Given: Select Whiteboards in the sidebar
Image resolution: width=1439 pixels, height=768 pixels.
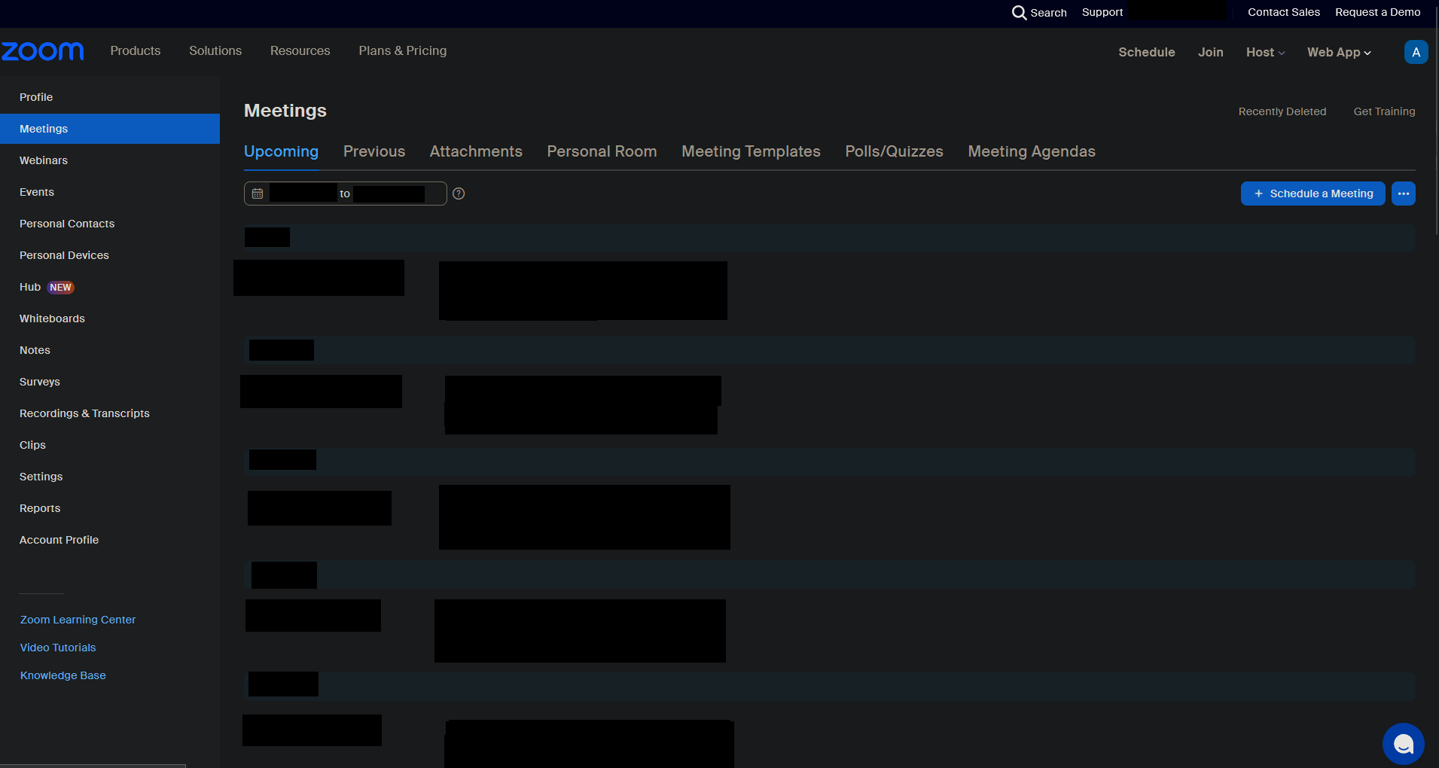Looking at the screenshot, I should [x=52, y=318].
